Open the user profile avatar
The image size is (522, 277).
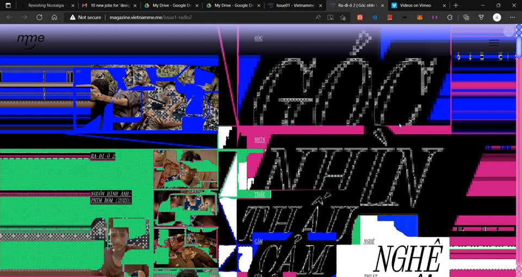(x=496, y=17)
